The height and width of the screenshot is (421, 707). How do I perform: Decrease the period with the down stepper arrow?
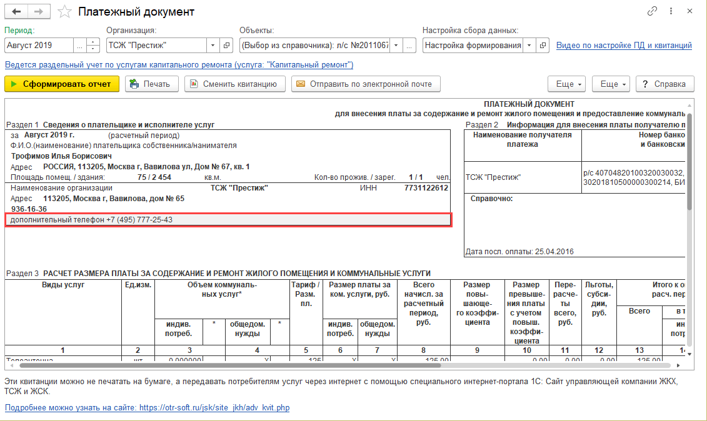pyautogui.click(x=93, y=49)
